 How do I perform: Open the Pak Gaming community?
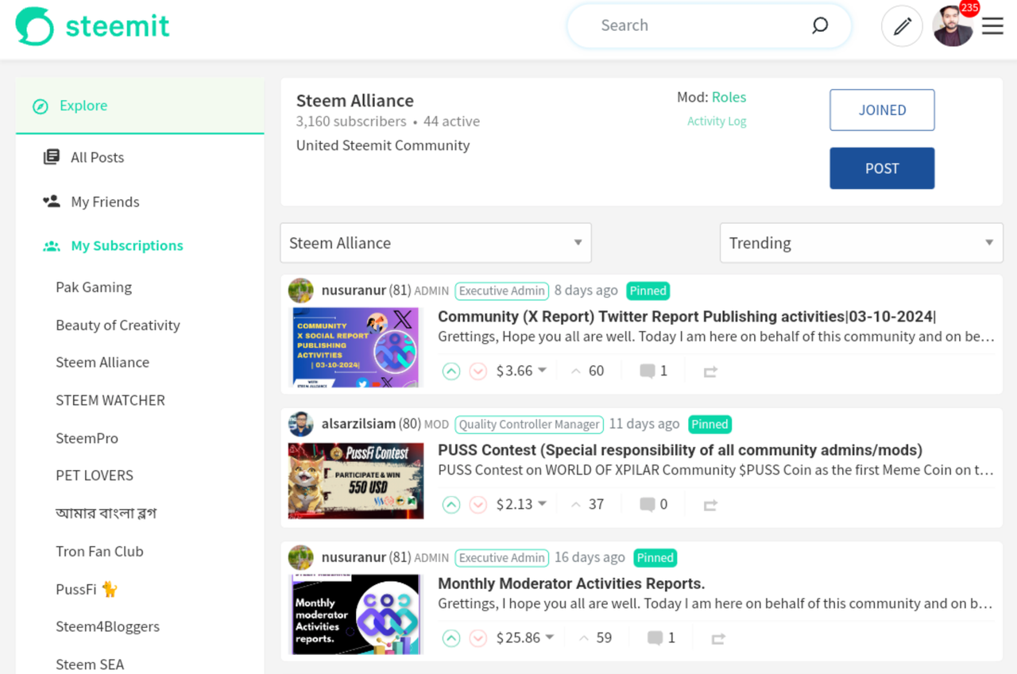coord(94,287)
